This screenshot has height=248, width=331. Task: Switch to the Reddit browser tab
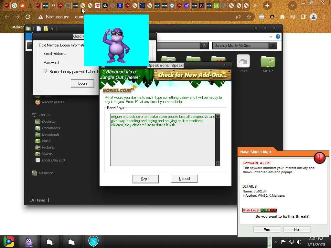(22, 6)
